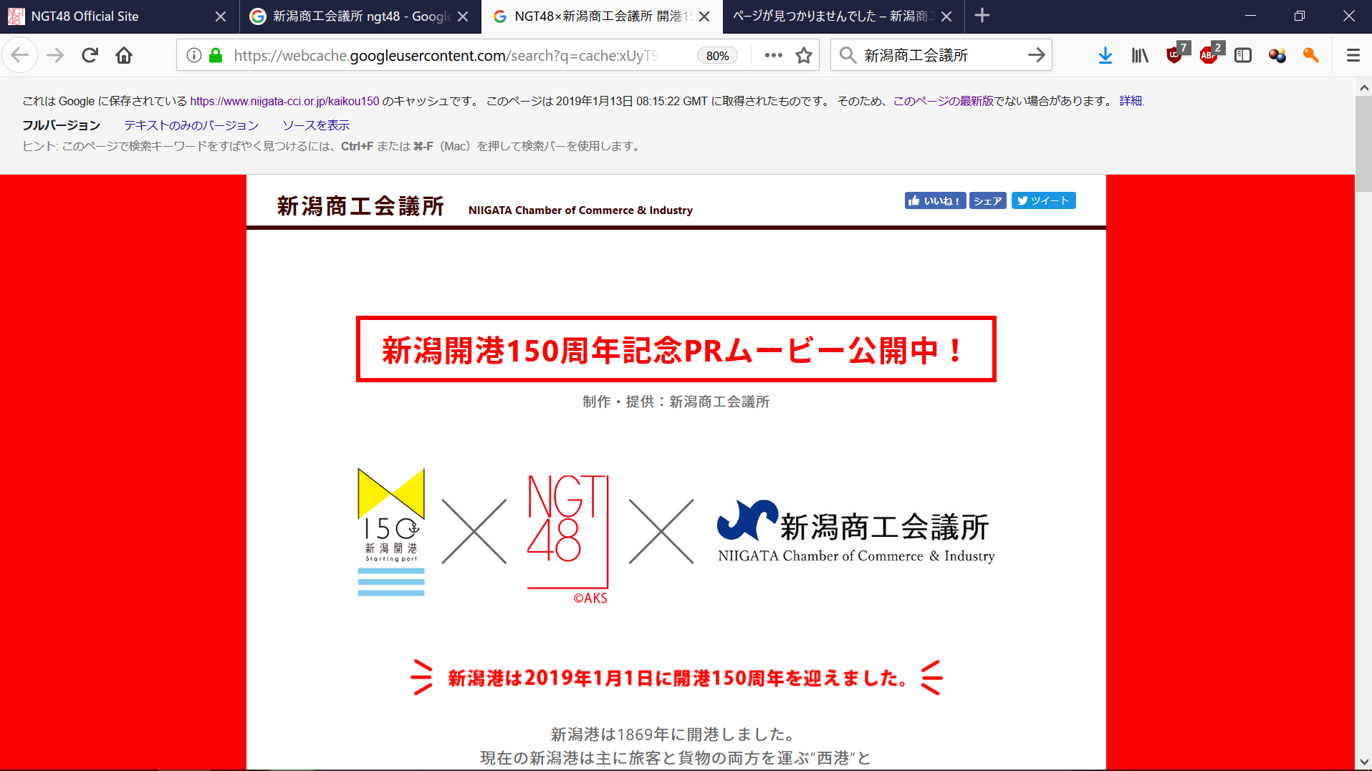1372x771 pixels.
Task: Click ソースを表示 link
Action: coord(316,125)
